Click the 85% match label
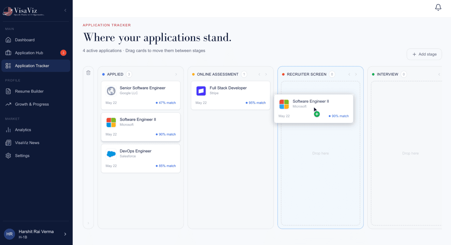The width and height of the screenshot is (451, 245). tap(166, 166)
